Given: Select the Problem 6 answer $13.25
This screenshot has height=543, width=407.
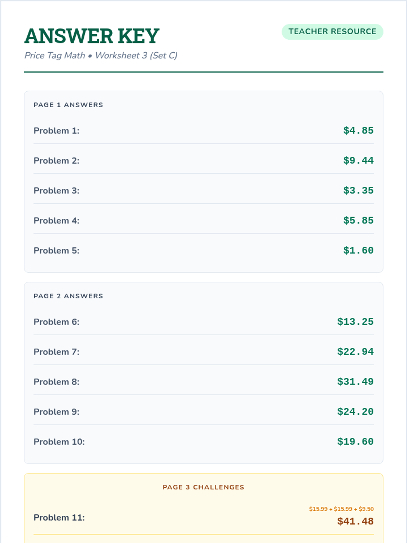Looking at the screenshot, I should click(x=355, y=322).
